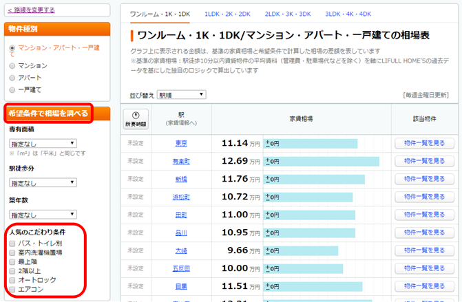
Task: Expand the 駅徒歩分 dropdown
Action: point(43,183)
